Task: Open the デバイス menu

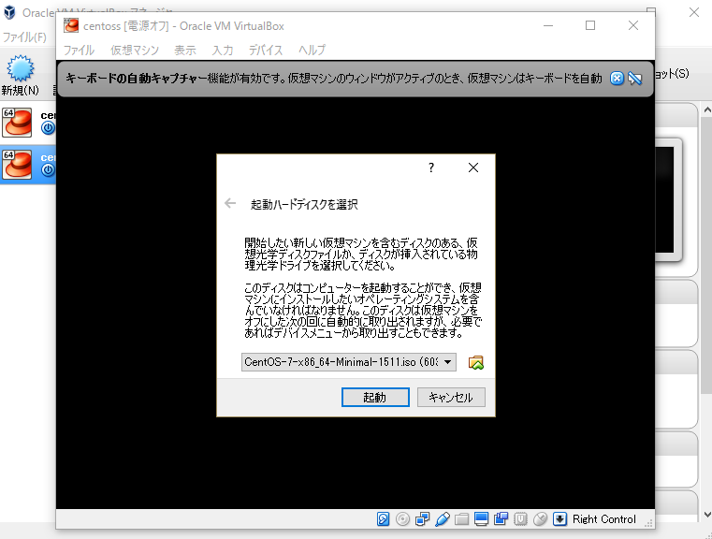Action: [x=266, y=50]
